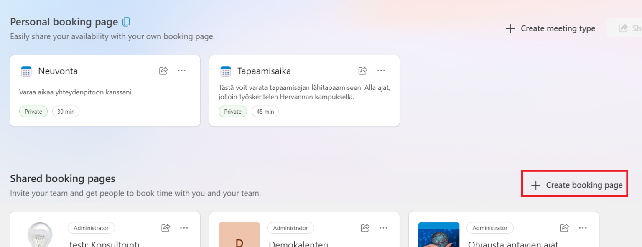The image size is (642, 247).
Task: Open the ellipsis menu on Demokalenteri
Action: (383, 228)
